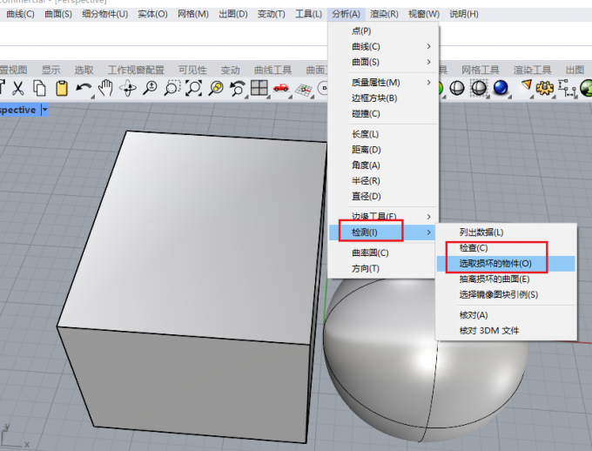Open the 说明(H) help menu
This screenshot has height=451, width=592.
[x=464, y=14]
